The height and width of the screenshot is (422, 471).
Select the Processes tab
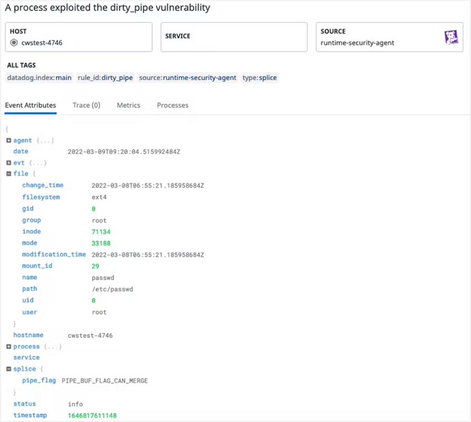pyautogui.click(x=172, y=105)
